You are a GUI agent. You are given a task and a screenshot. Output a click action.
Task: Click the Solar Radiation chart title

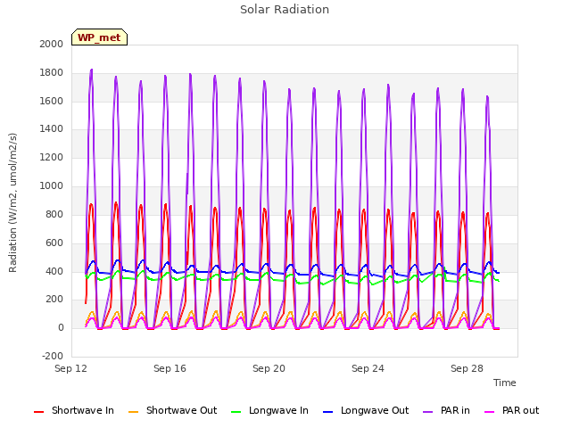click(285, 10)
